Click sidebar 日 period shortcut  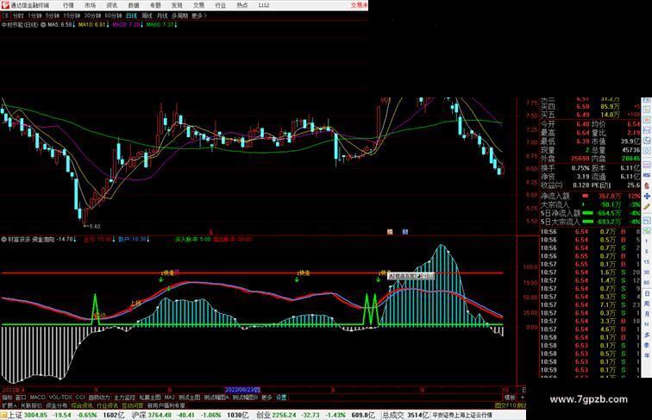pyautogui.click(x=647, y=293)
